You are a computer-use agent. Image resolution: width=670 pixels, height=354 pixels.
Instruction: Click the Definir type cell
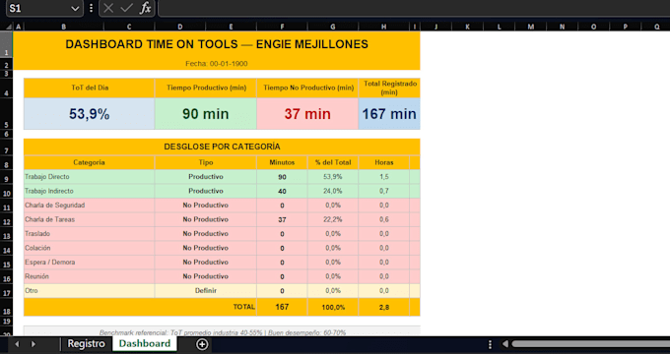206,291
